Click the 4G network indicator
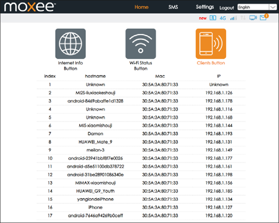Image resolution: width=279 pixels, height=223 pixels. 222,18
